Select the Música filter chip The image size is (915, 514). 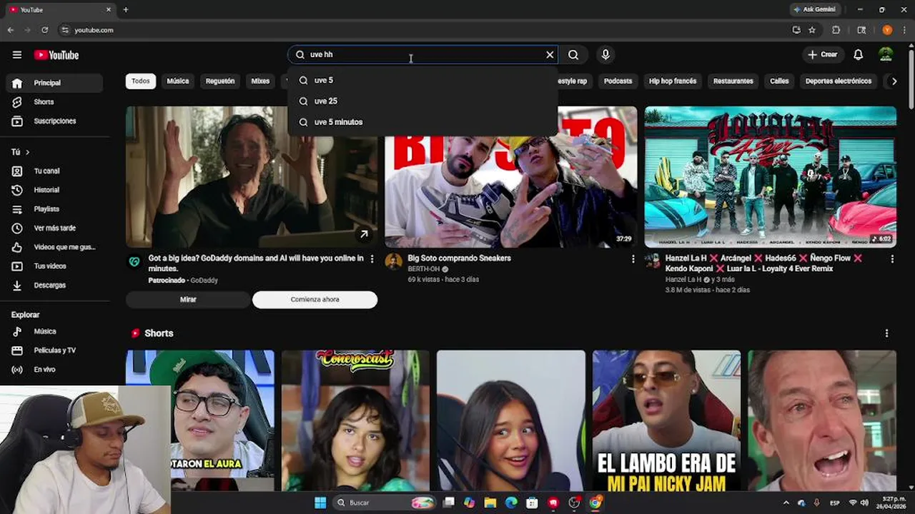[178, 81]
